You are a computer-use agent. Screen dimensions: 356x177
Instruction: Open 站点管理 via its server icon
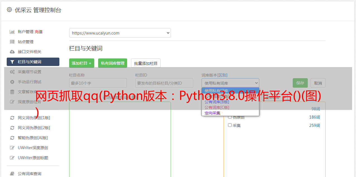tap(12, 42)
